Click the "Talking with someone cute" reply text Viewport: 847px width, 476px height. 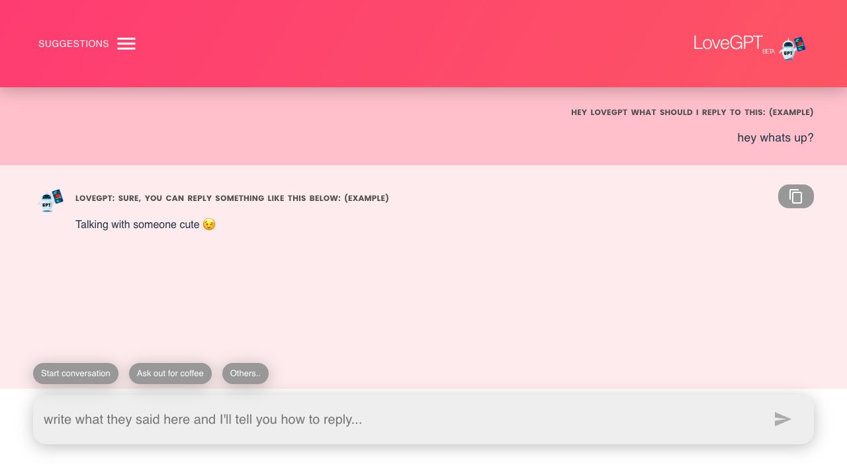pyautogui.click(x=137, y=225)
